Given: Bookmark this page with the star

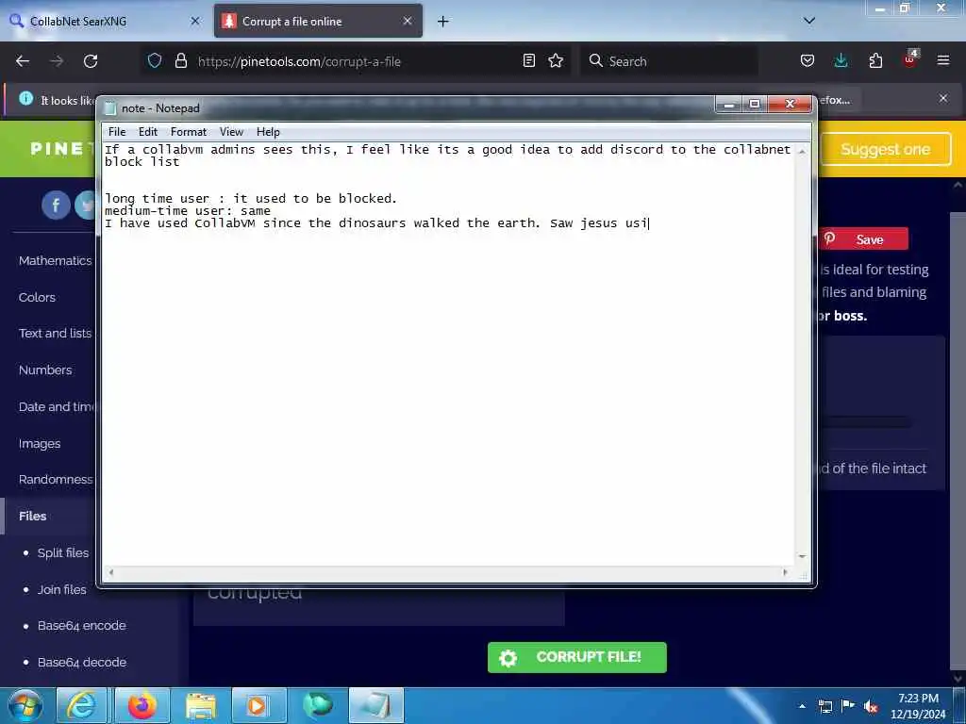Looking at the screenshot, I should (556, 60).
